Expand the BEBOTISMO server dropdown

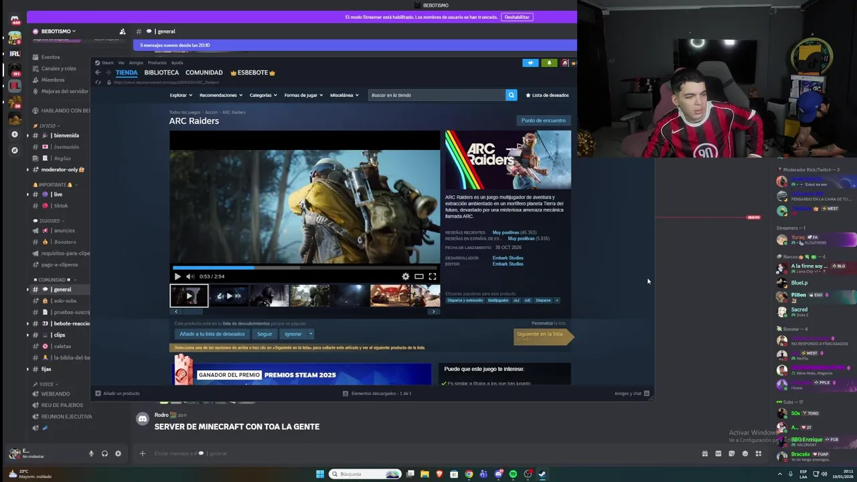click(59, 31)
